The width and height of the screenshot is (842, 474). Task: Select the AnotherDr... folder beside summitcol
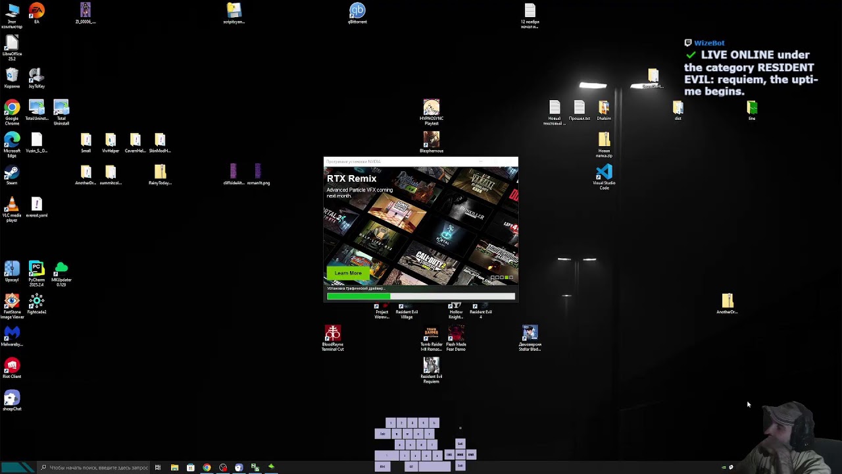click(x=86, y=174)
